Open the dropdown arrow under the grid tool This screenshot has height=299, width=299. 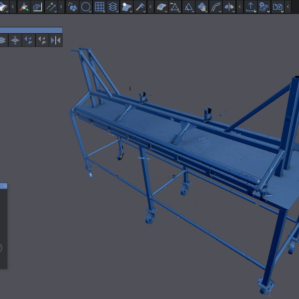(104, 12)
